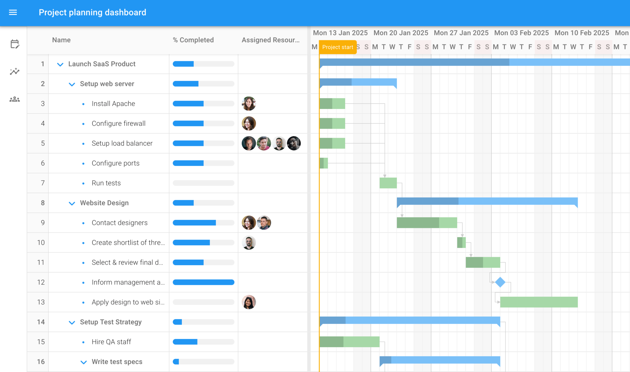
Task: Open the hamburger menu icon
Action: (13, 12)
